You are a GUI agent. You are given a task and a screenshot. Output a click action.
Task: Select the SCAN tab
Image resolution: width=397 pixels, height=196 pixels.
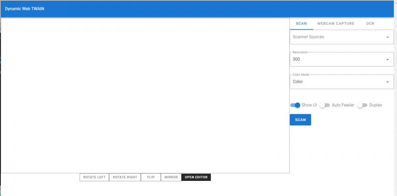(301, 23)
